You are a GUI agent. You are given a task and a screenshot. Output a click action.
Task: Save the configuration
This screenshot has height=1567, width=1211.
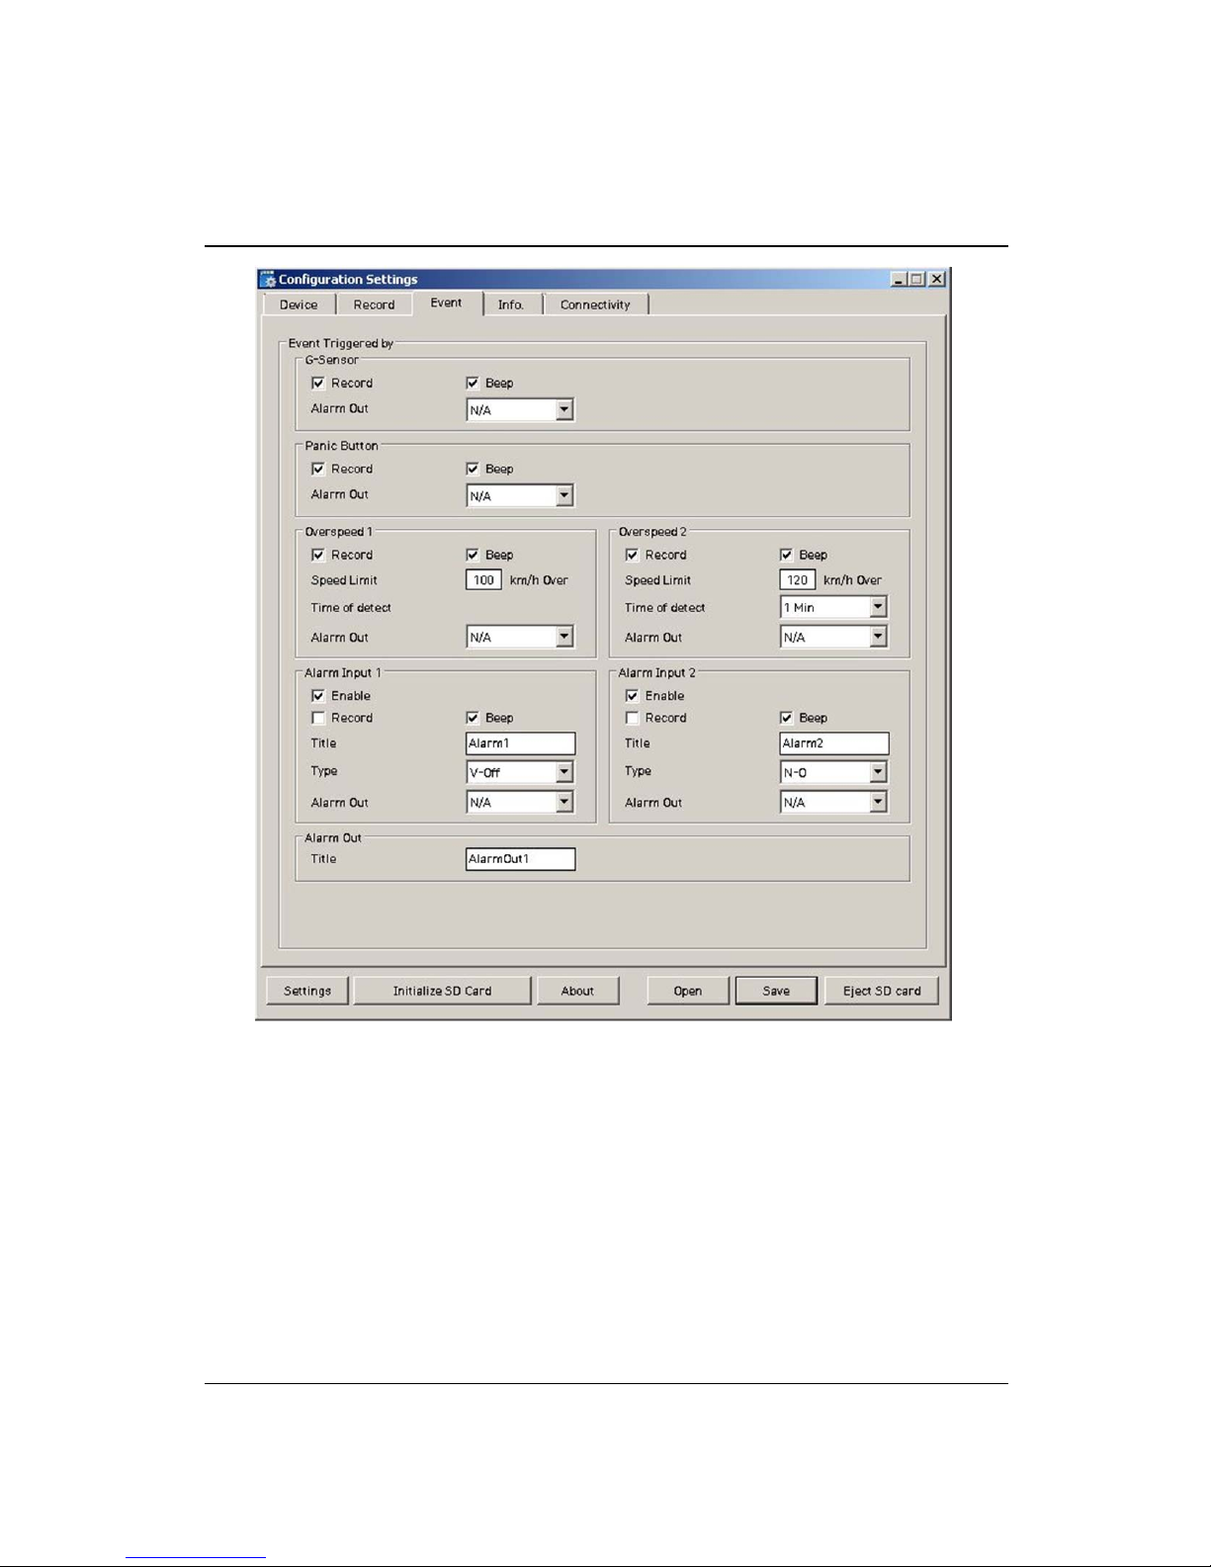776,991
